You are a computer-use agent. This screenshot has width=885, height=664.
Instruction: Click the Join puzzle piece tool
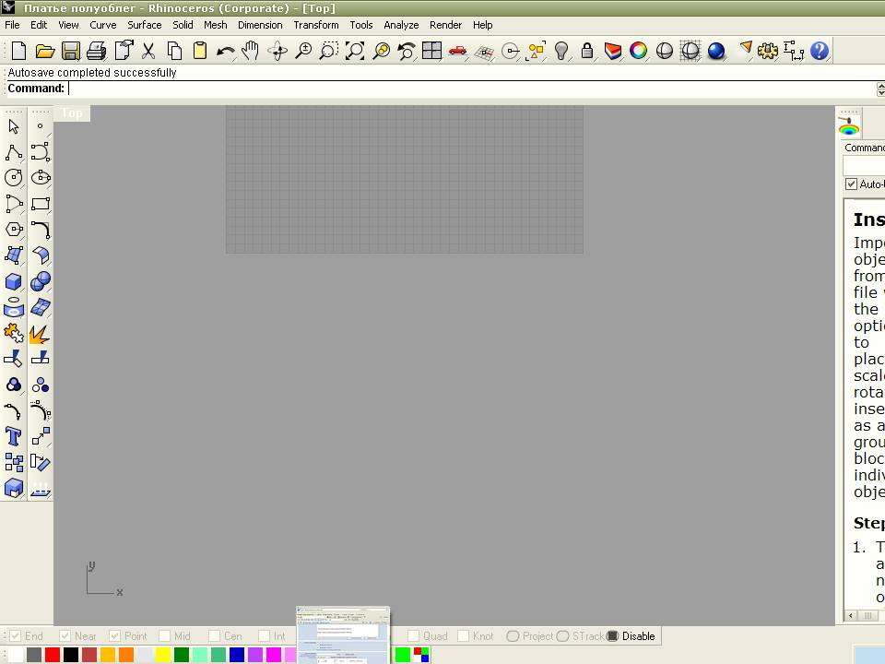point(14,333)
